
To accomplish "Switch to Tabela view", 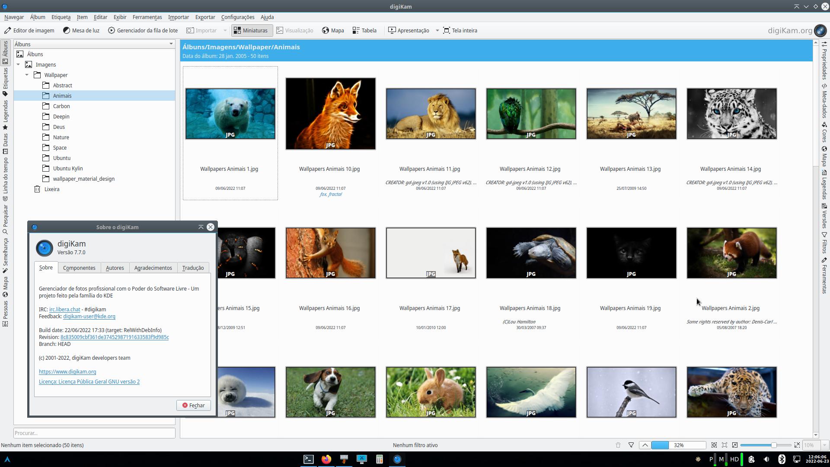I will click(x=364, y=30).
